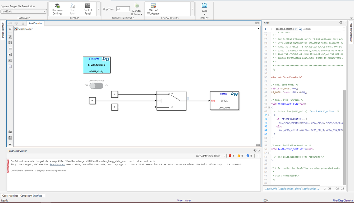Click Fit to View icon
Viewport: 354px width, 203px height.
point(10,43)
